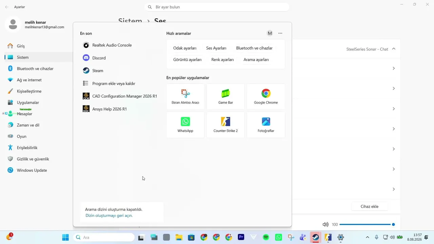This screenshot has height=244, width=434.
Task: Open Premiere Pro from the taskbar
Action: tap(241, 237)
